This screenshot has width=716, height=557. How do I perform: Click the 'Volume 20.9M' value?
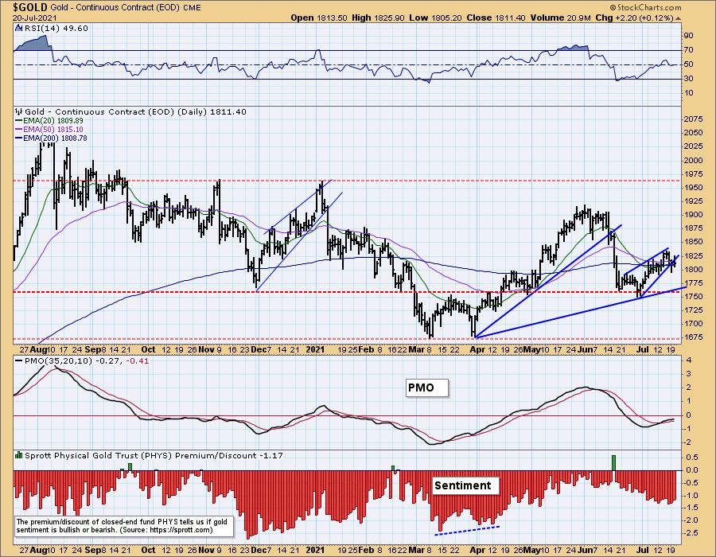(x=561, y=18)
